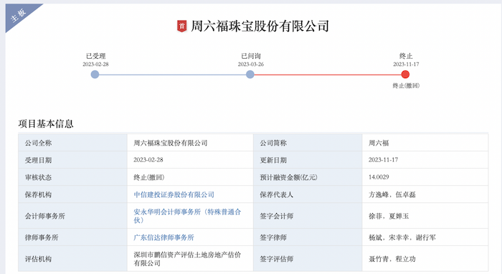
Task: Open 安永华明会计师事务所 accounting firm link
Action: pyautogui.click(x=187, y=216)
